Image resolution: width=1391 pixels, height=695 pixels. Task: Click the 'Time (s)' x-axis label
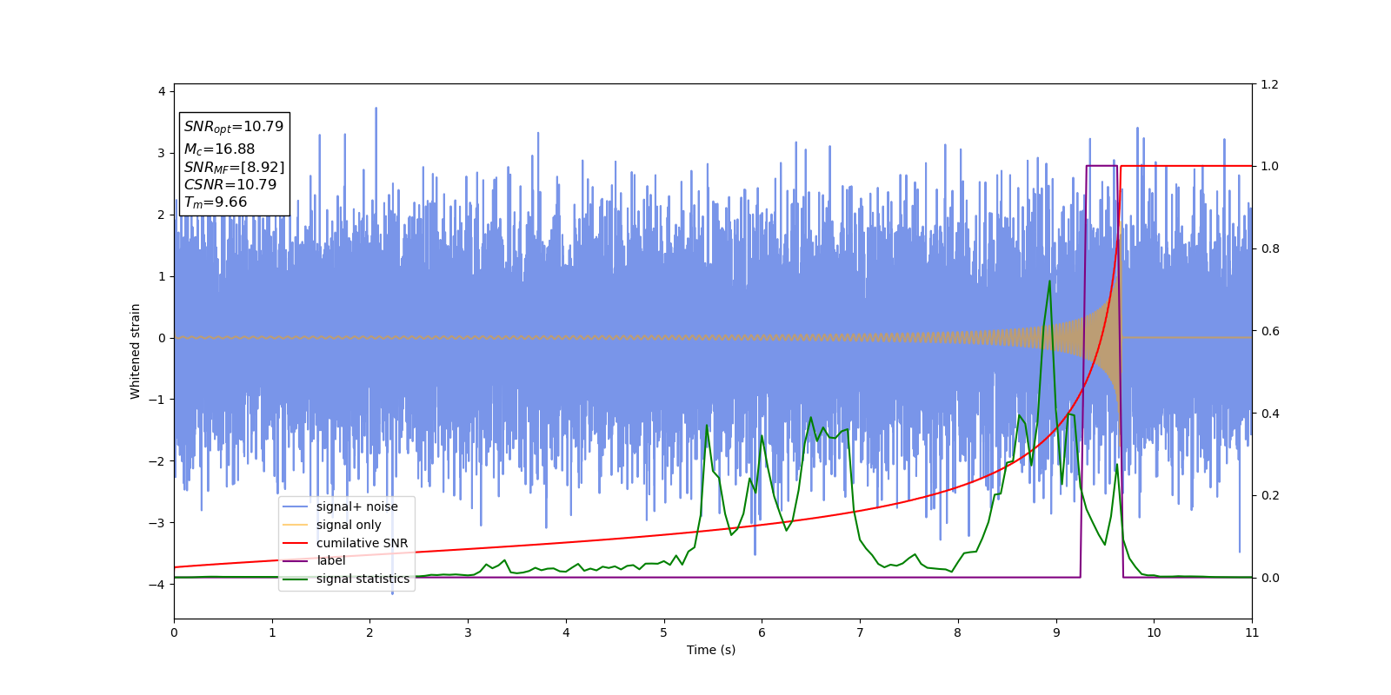pyautogui.click(x=711, y=650)
